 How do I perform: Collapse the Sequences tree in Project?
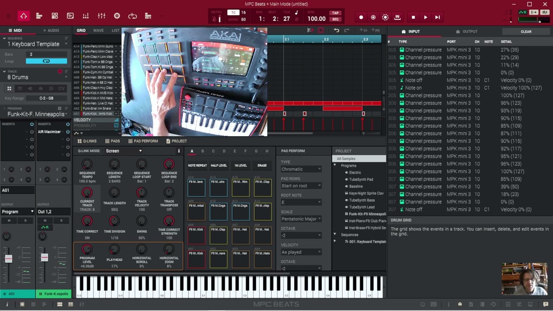coord(334,235)
